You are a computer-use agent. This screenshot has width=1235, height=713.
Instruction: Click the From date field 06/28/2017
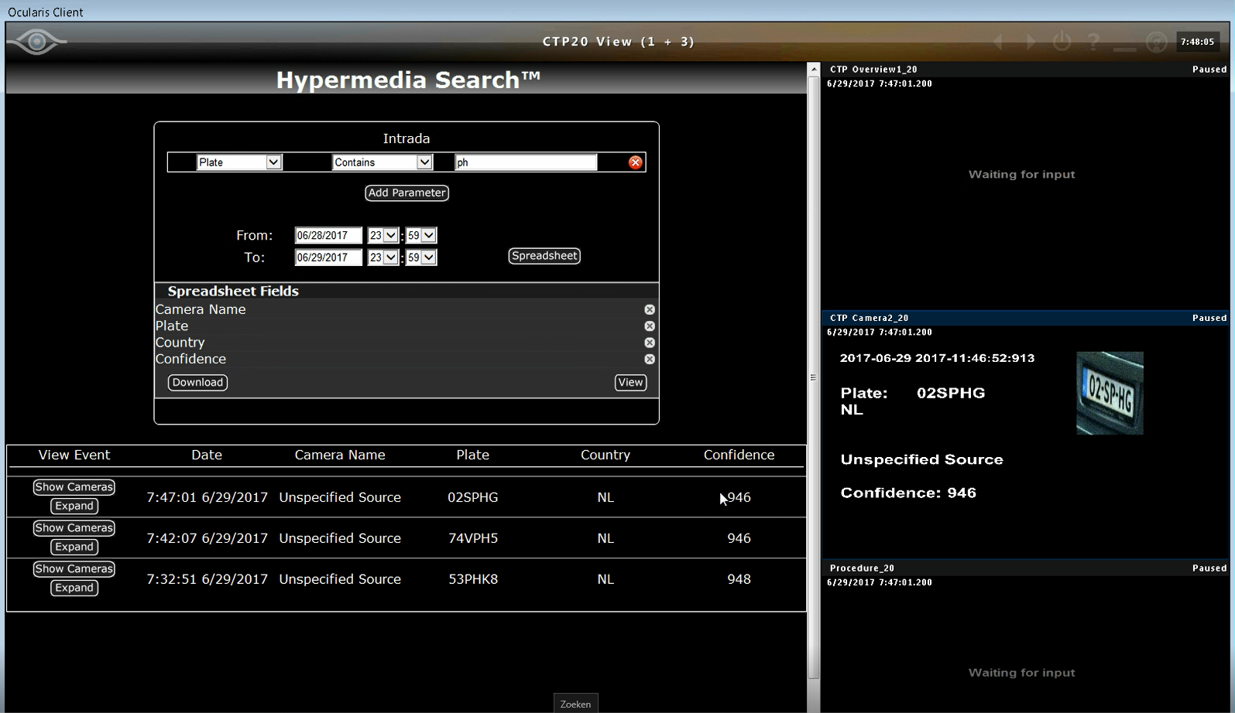(328, 235)
